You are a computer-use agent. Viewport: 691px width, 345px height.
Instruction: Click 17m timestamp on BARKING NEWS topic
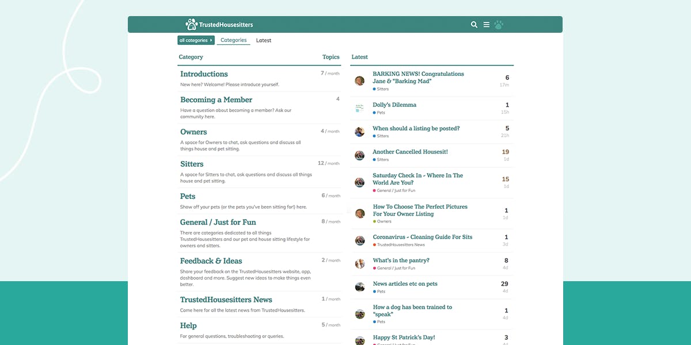click(504, 85)
